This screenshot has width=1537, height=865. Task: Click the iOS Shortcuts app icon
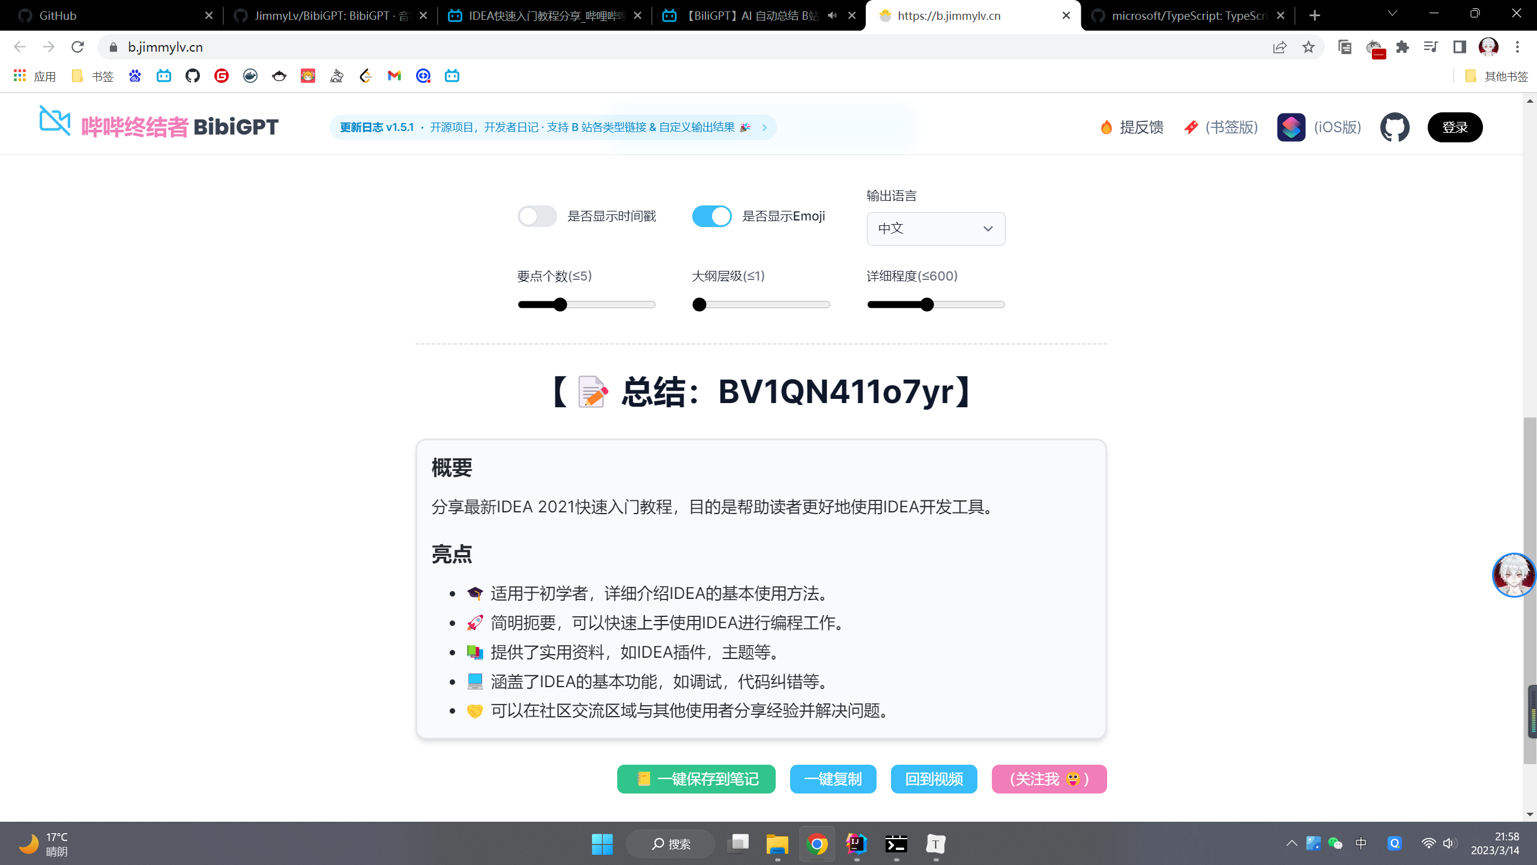click(1291, 127)
